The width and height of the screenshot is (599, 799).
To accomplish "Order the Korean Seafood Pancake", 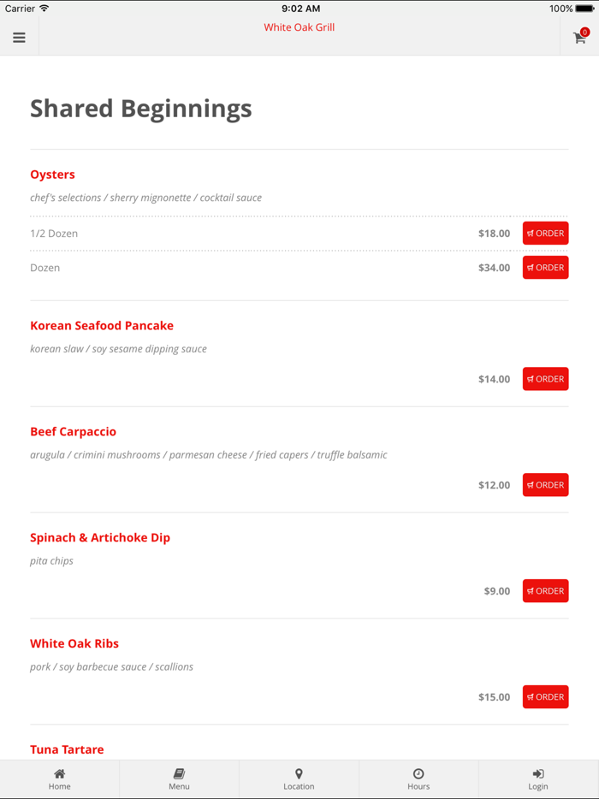I will point(545,379).
